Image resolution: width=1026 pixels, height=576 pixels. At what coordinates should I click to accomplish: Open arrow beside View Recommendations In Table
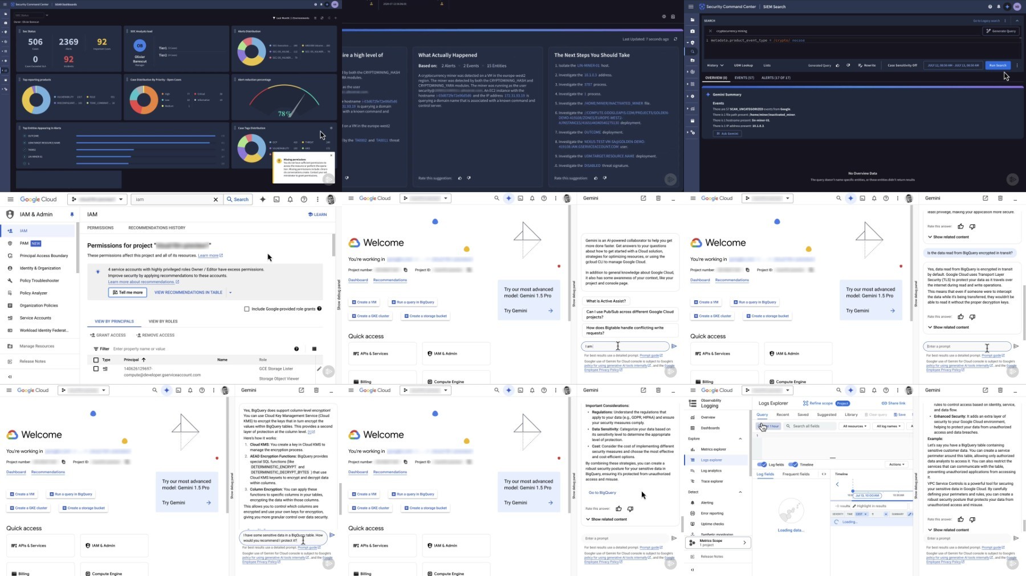(x=230, y=293)
